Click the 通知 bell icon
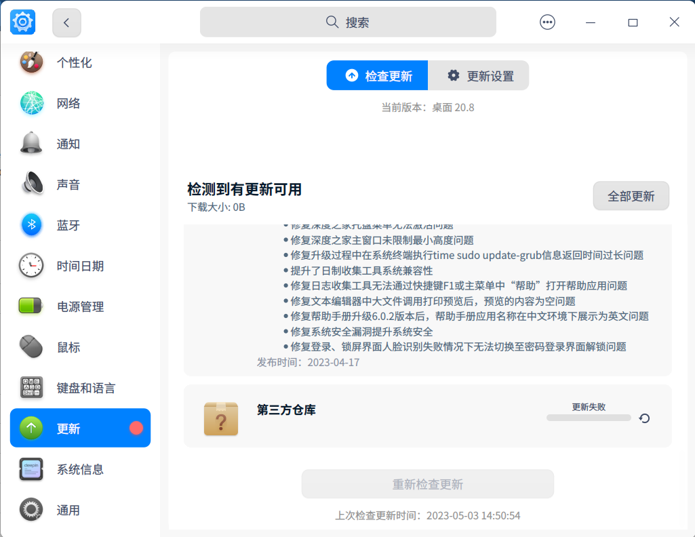 pos(31,143)
